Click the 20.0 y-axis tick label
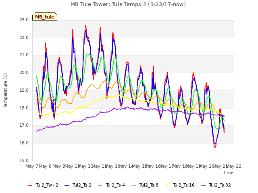 point(24,72)
